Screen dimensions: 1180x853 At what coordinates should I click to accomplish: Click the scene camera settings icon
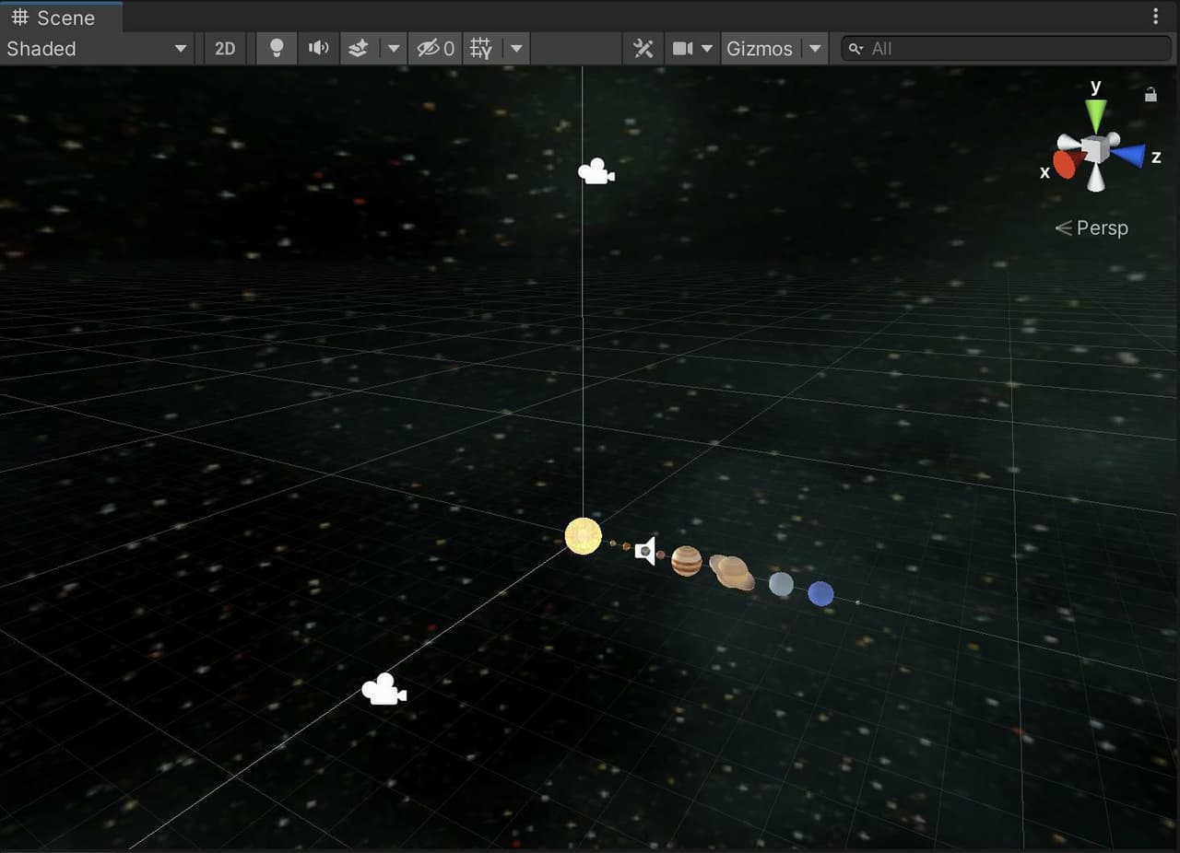pyautogui.click(x=683, y=49)
